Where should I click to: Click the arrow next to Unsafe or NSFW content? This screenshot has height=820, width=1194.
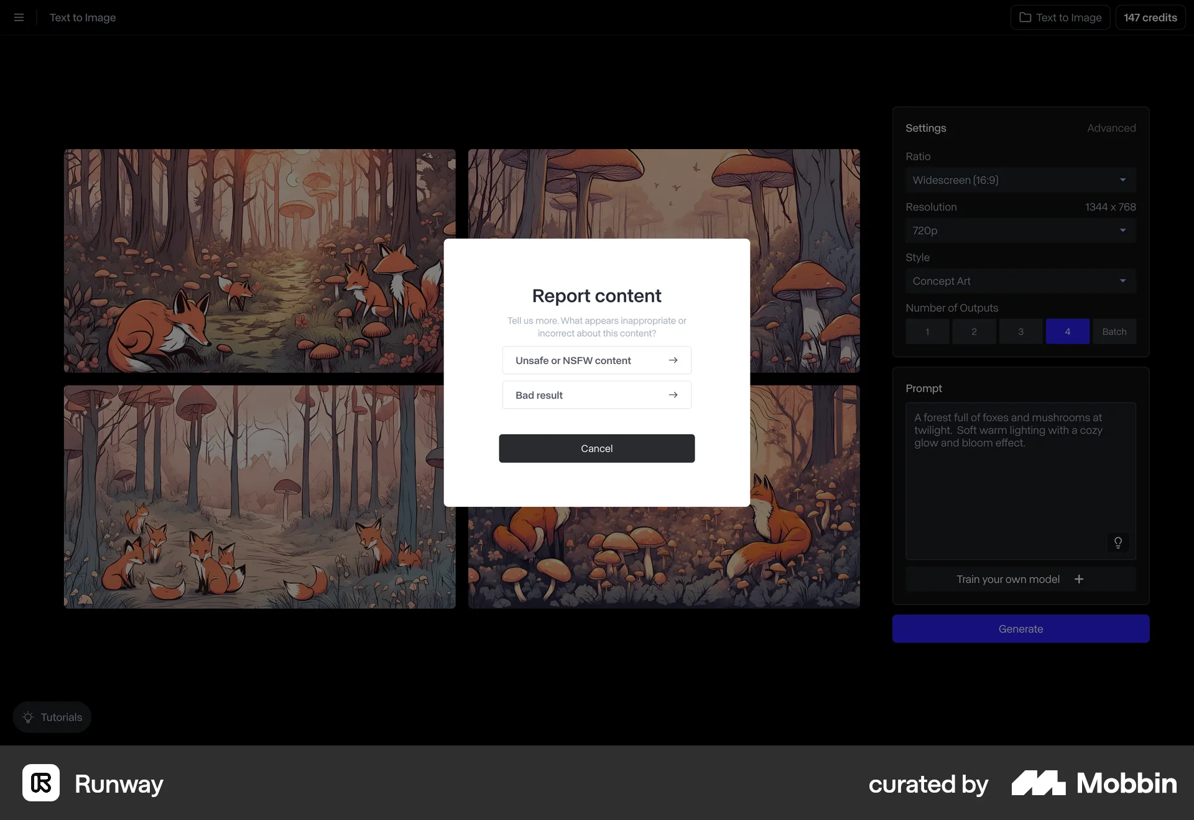point(674,360)
